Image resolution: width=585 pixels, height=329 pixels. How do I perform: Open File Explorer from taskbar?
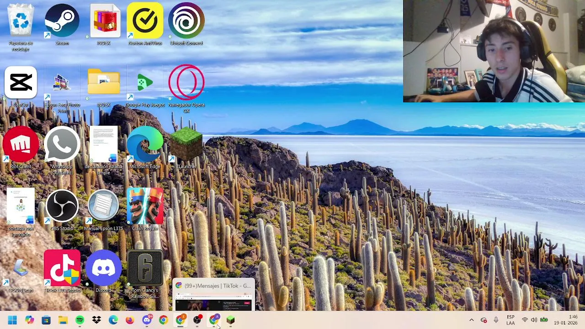[63, 320]
